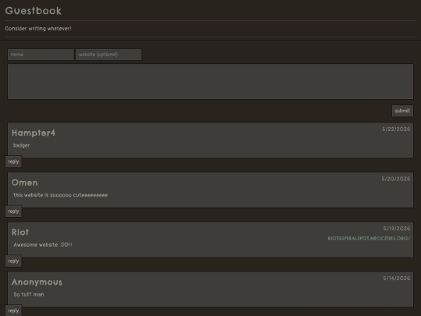Click the name input field
This screenshot has width=421, height=316.
tap(41, 55)
